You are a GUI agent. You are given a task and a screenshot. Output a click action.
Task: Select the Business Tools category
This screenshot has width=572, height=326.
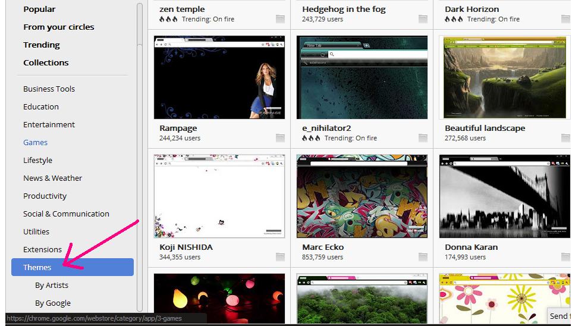click(x=49, y=89)
